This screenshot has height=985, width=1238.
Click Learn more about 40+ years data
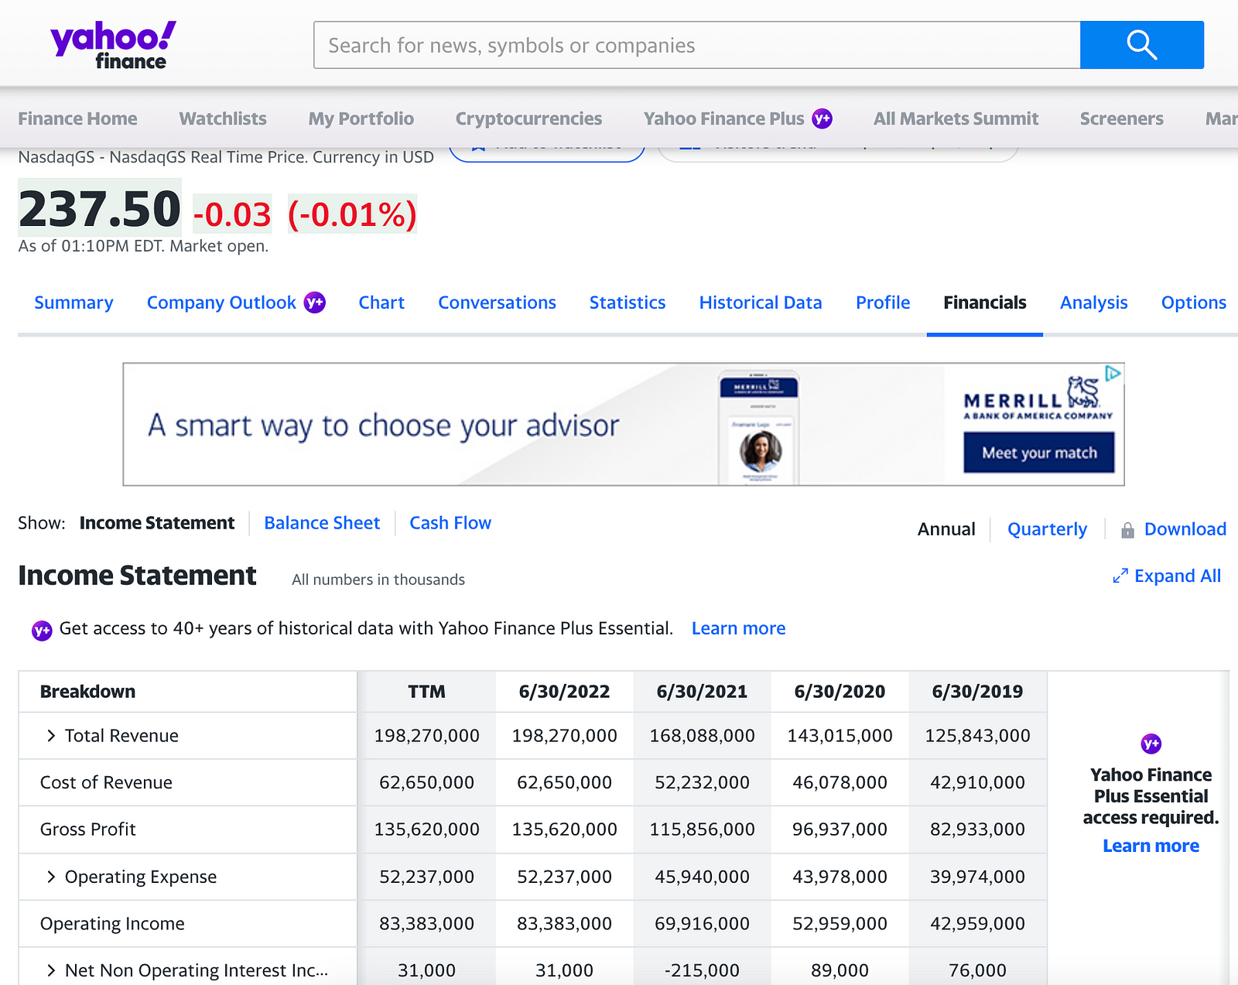[x=738, y=628]
